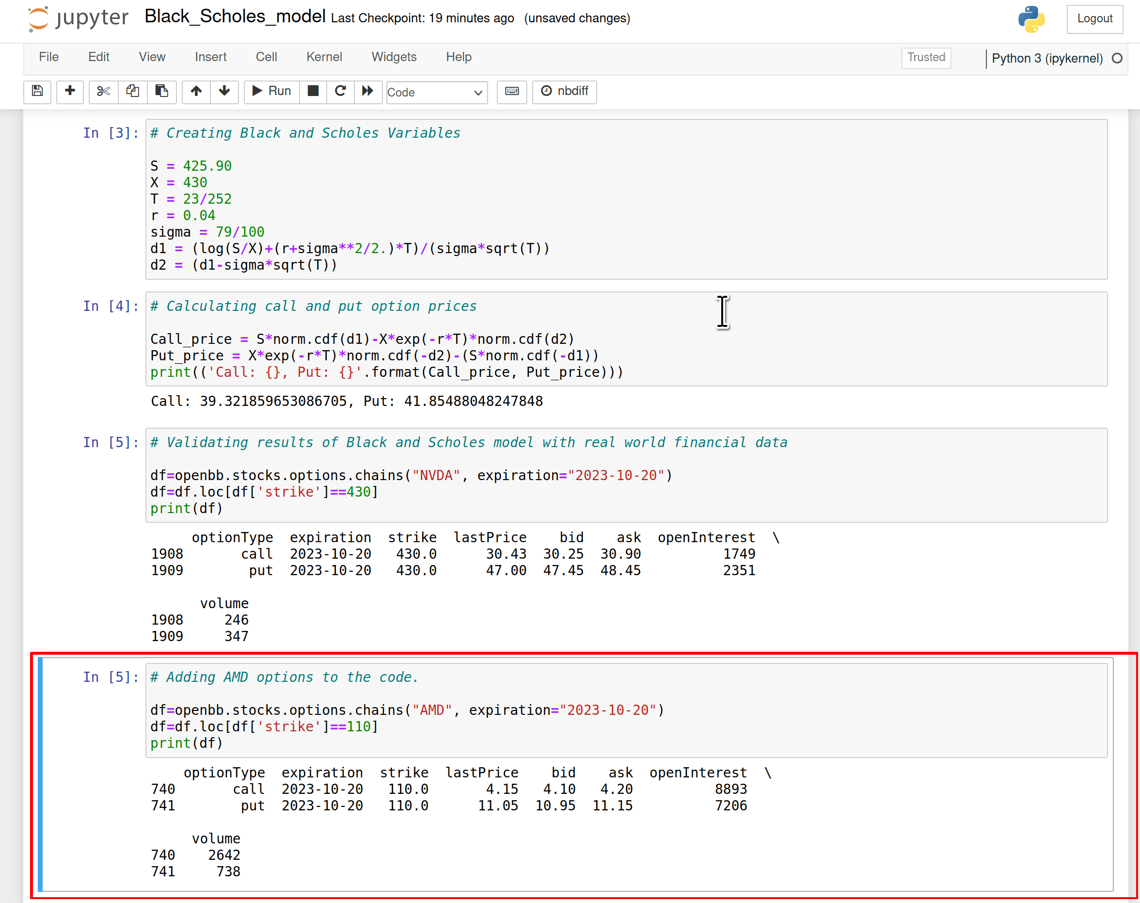The height and width of the screenshot is (903, 1140).
Task: Open the cell type Code dropdown
Action: 437,93
